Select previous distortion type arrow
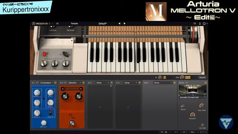Viewport: 238px width, 134px height. point(62,89)
